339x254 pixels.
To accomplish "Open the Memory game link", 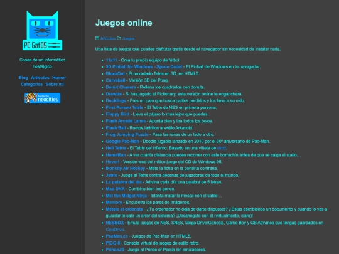I will 114,203.
